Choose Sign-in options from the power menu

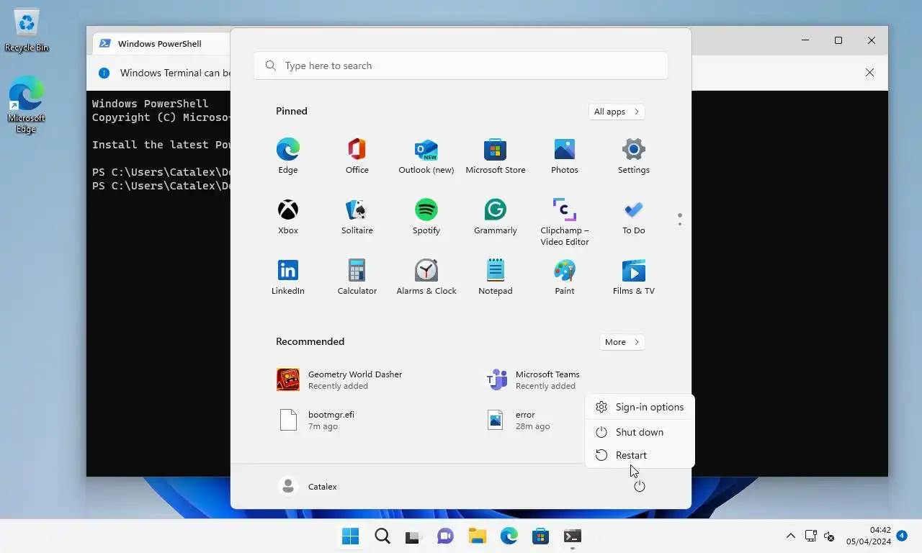tap(640, 408)
